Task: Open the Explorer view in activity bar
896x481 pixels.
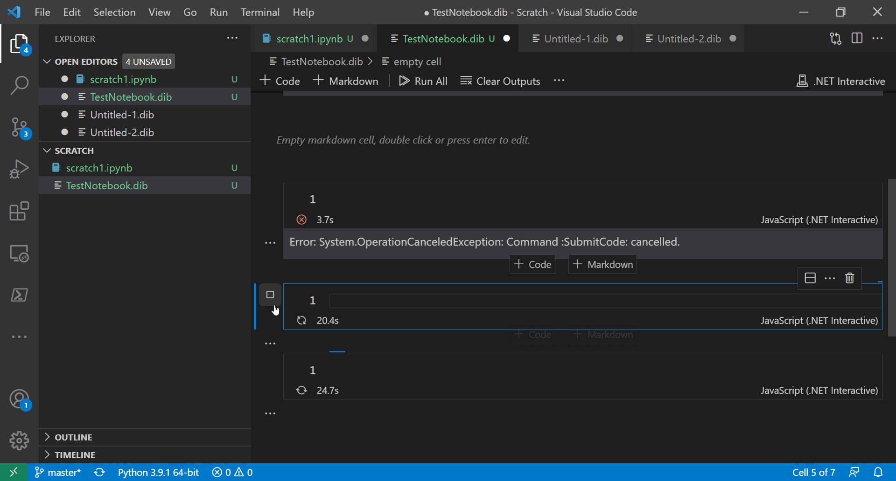Action: click(19, 44)
